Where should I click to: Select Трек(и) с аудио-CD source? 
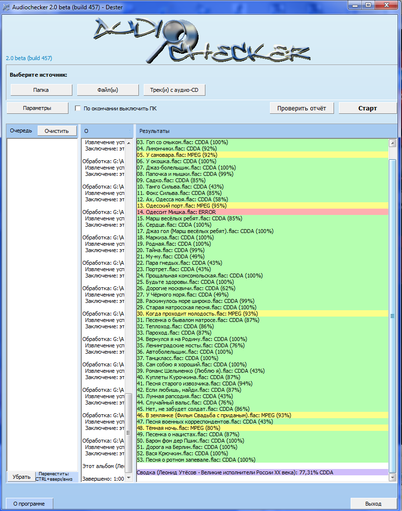click(x=174, y=90)
